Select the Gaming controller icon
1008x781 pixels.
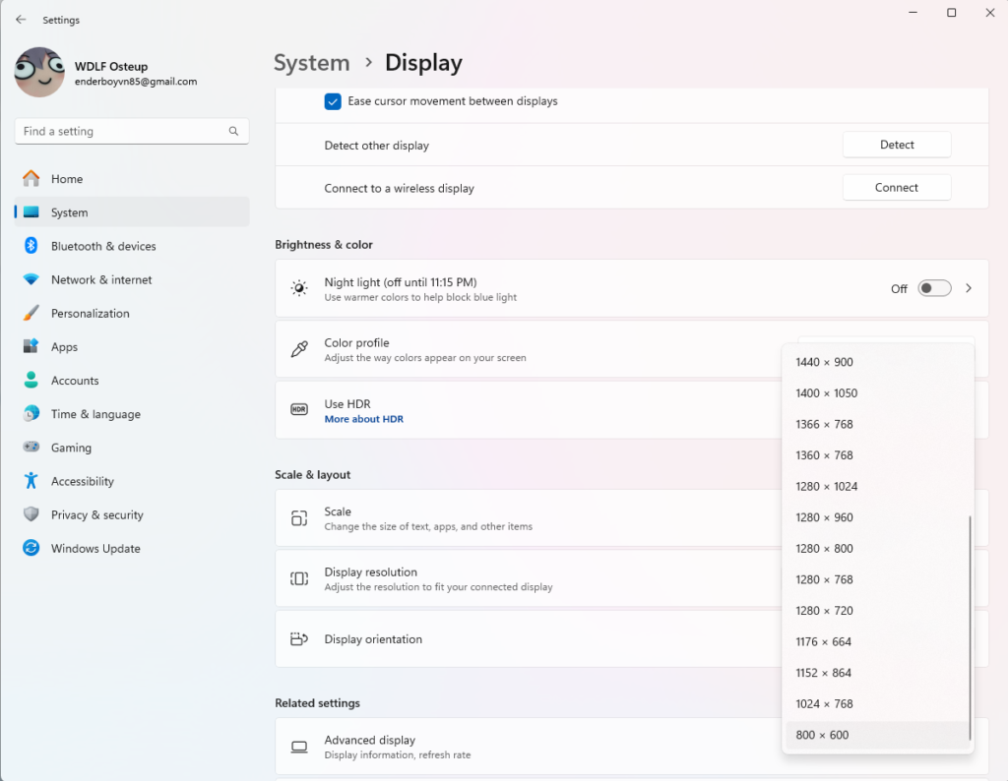coord(31,448)
